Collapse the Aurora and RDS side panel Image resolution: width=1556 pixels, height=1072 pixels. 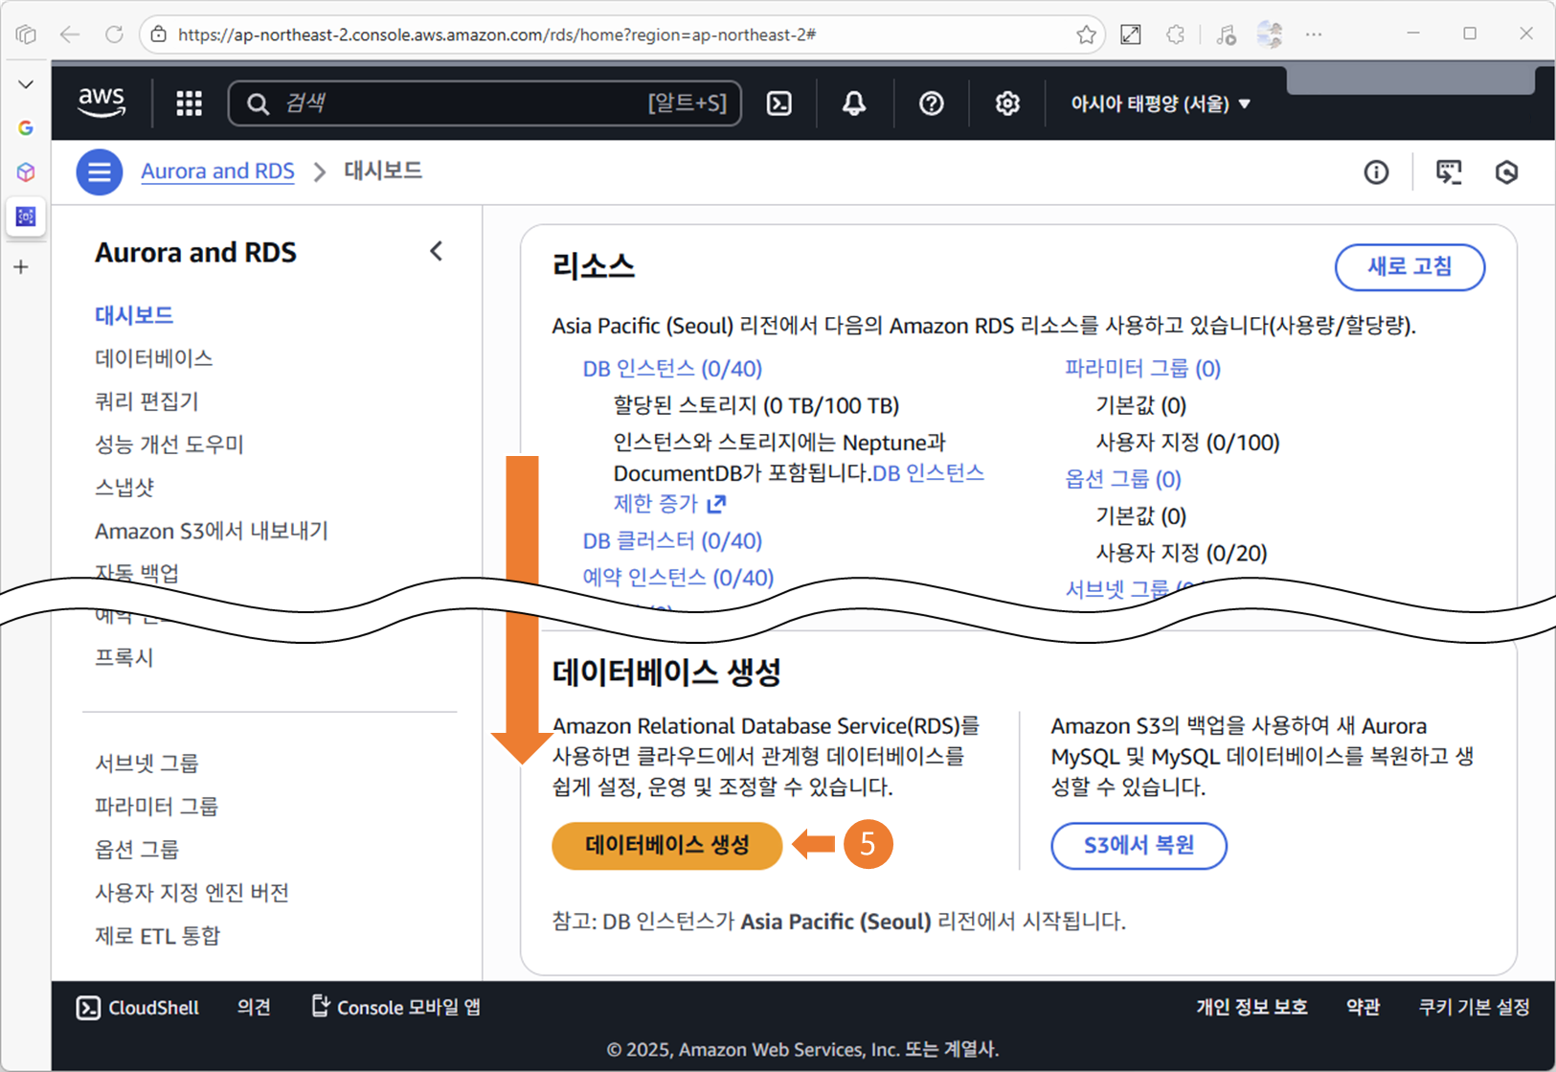click(x=437, y=251)
